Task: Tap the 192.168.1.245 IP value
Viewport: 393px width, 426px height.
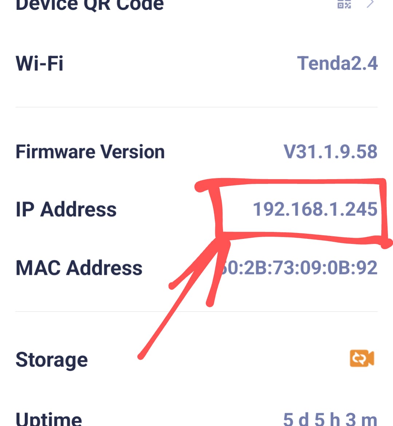Action: pos(315,209)
